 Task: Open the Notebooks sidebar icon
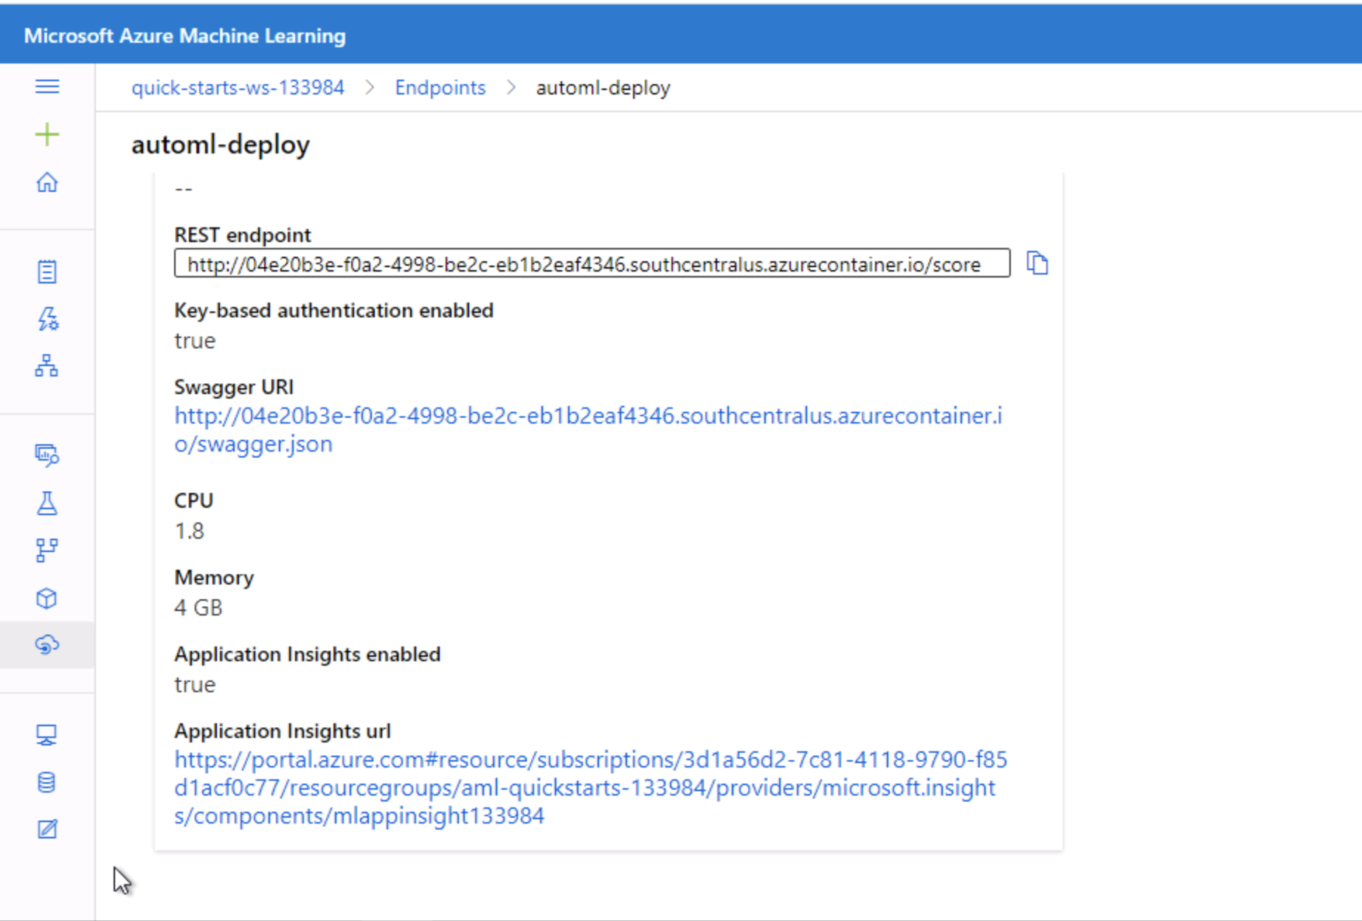tap(47, 272)
